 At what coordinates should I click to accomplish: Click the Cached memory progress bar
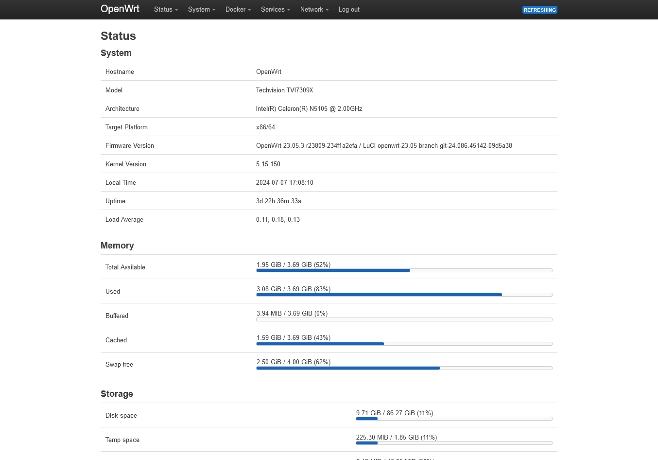(x=404, y=344)
